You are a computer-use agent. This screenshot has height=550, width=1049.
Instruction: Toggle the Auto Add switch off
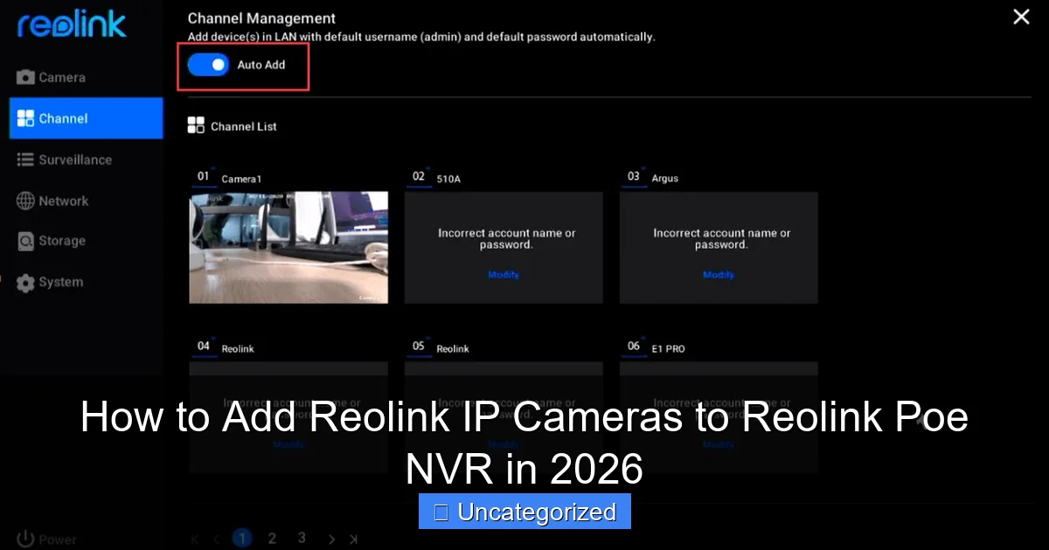(x=207, y=65)
